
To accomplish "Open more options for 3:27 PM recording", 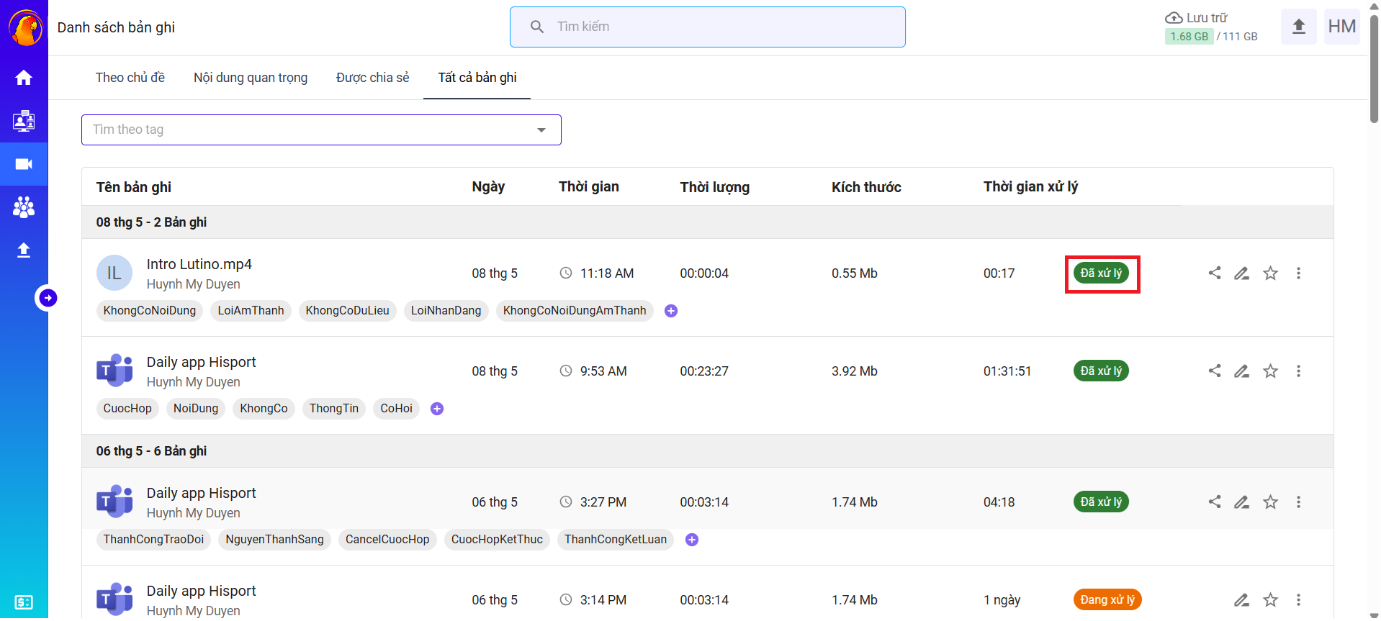I will [1299, 502].
